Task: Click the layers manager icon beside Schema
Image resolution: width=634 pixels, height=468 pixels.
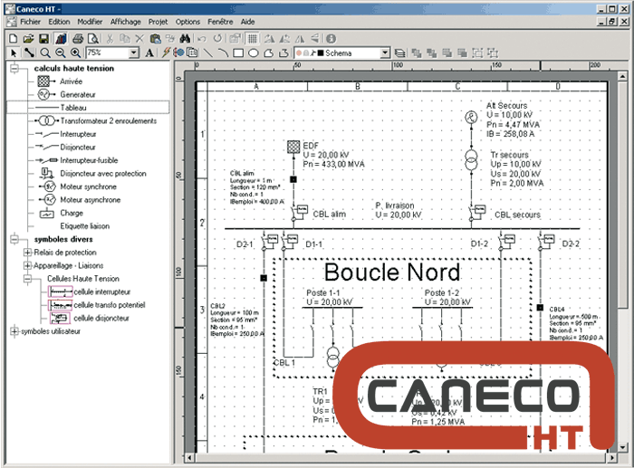Action: [x=400, y=53]
